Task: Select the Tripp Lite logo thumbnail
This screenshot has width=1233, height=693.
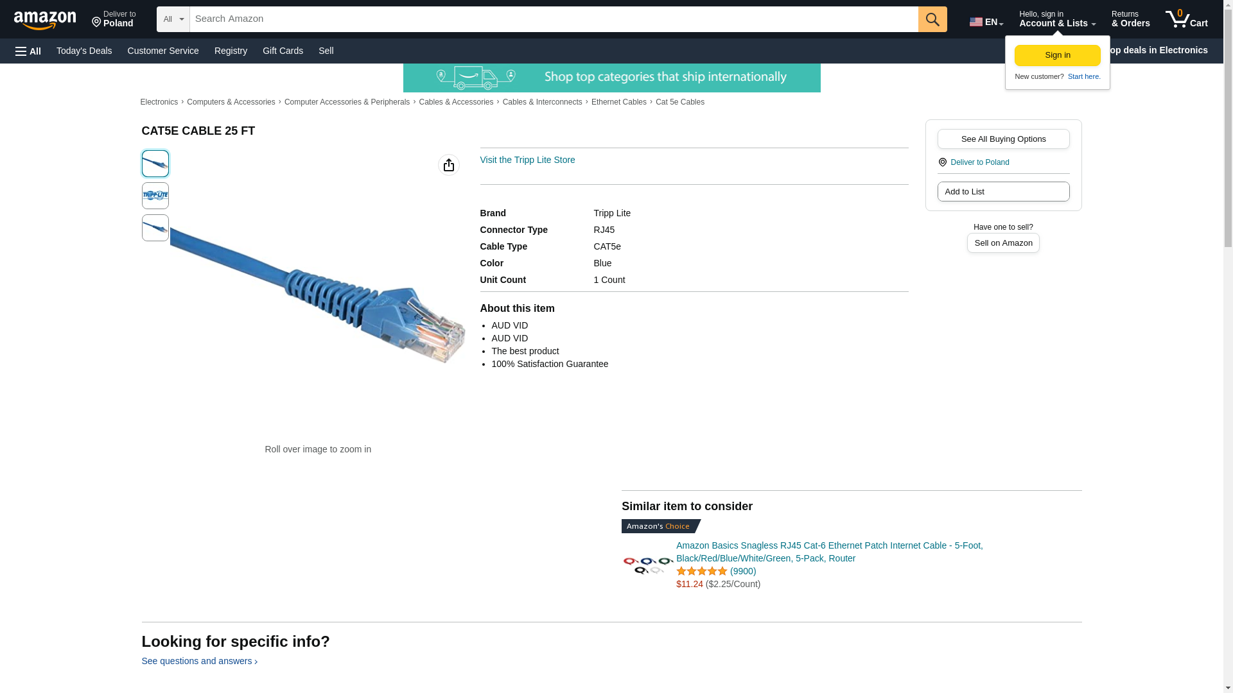Action: [155, 196]
